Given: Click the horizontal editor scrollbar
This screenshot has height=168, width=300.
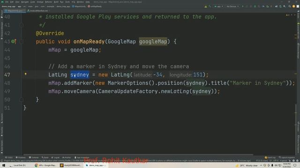Looking at the screenshot, I should [x=138, y=154].
